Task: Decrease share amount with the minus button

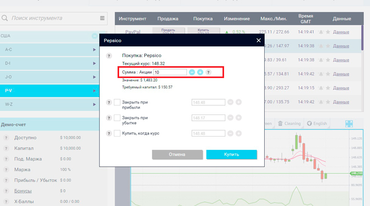Action: (x=192, y=72)
